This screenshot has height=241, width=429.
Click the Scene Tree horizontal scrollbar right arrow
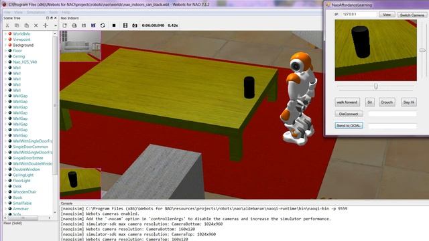click(x=49, y=218)
